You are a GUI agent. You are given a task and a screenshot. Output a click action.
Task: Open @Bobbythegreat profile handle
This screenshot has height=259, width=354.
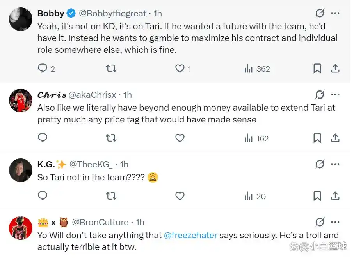(x=112, y=13)
